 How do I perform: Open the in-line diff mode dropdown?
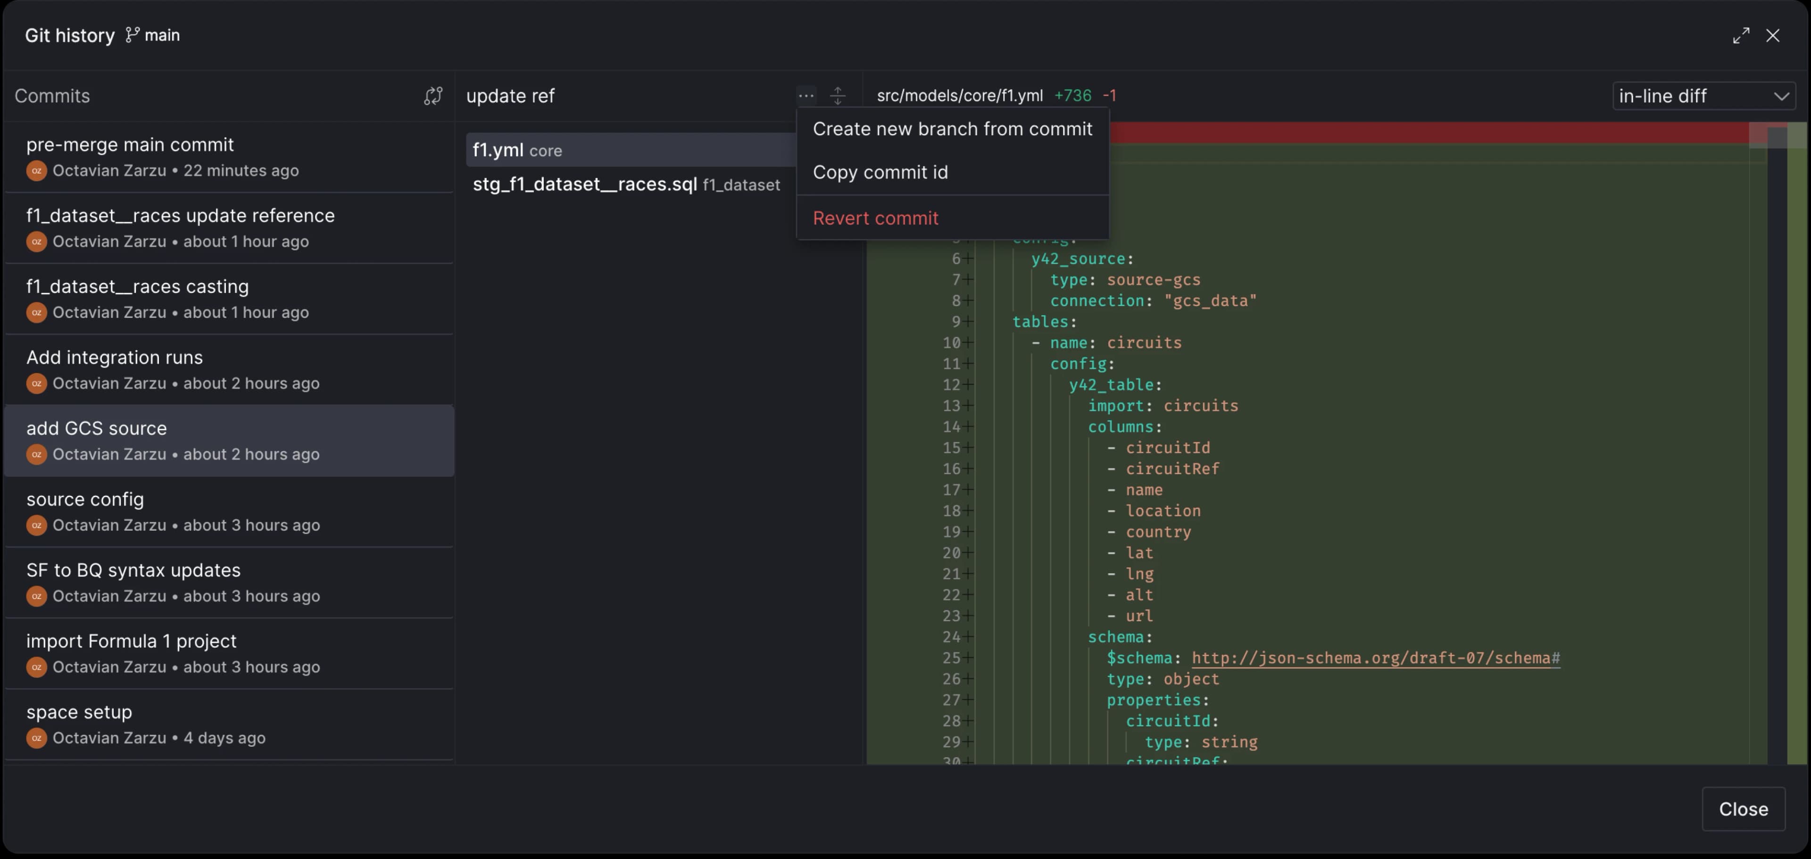point(1703,96)
